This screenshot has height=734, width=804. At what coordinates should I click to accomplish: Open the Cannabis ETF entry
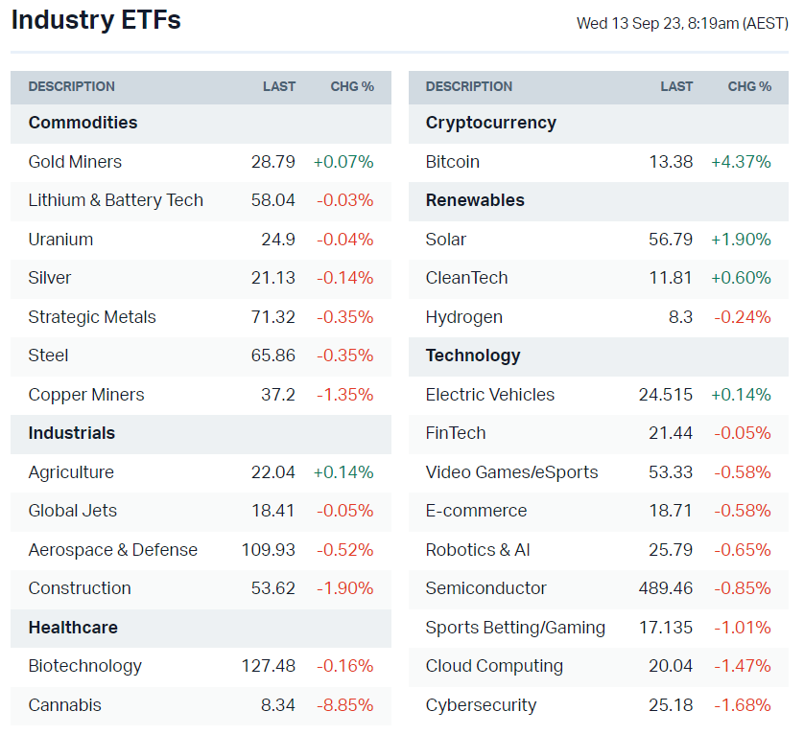point(64,705)
